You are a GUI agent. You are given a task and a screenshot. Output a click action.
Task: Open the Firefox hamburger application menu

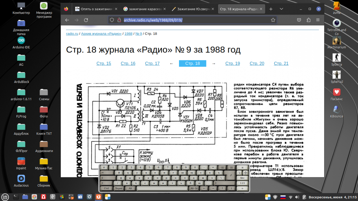318,20
